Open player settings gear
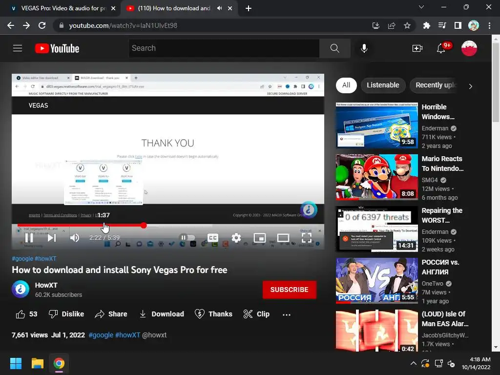This screenshot has height=375, width=500. (236, 238)
